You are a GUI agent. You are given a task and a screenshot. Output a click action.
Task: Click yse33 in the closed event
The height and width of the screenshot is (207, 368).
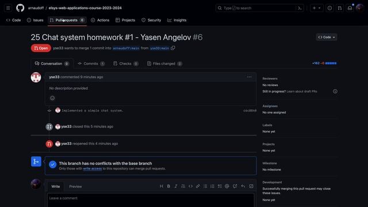(66, 126)
